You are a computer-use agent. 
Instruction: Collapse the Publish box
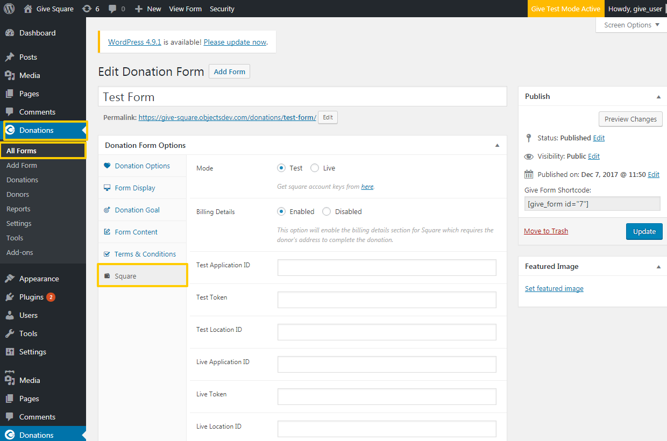click(658, 96)
